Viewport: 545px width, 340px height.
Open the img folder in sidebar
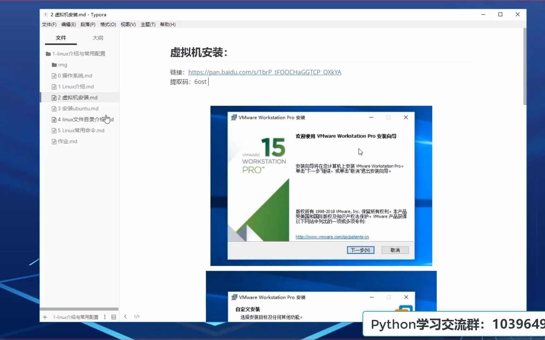pos(62,65)
